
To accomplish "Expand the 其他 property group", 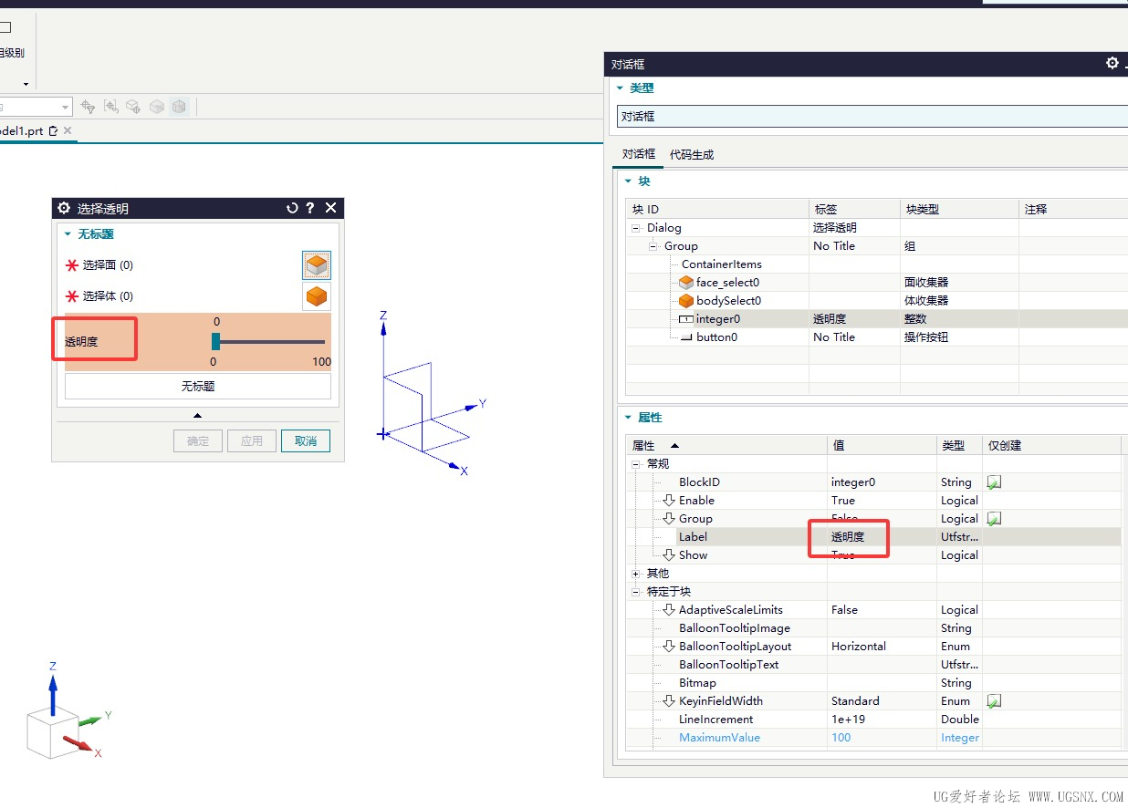I will (636, 574).
